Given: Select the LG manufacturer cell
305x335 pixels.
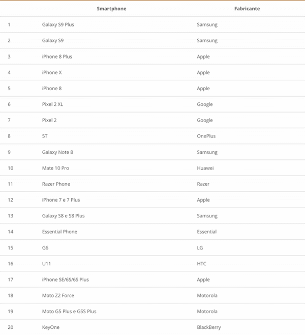Looking at the screenshot, I should coord(200,248).
